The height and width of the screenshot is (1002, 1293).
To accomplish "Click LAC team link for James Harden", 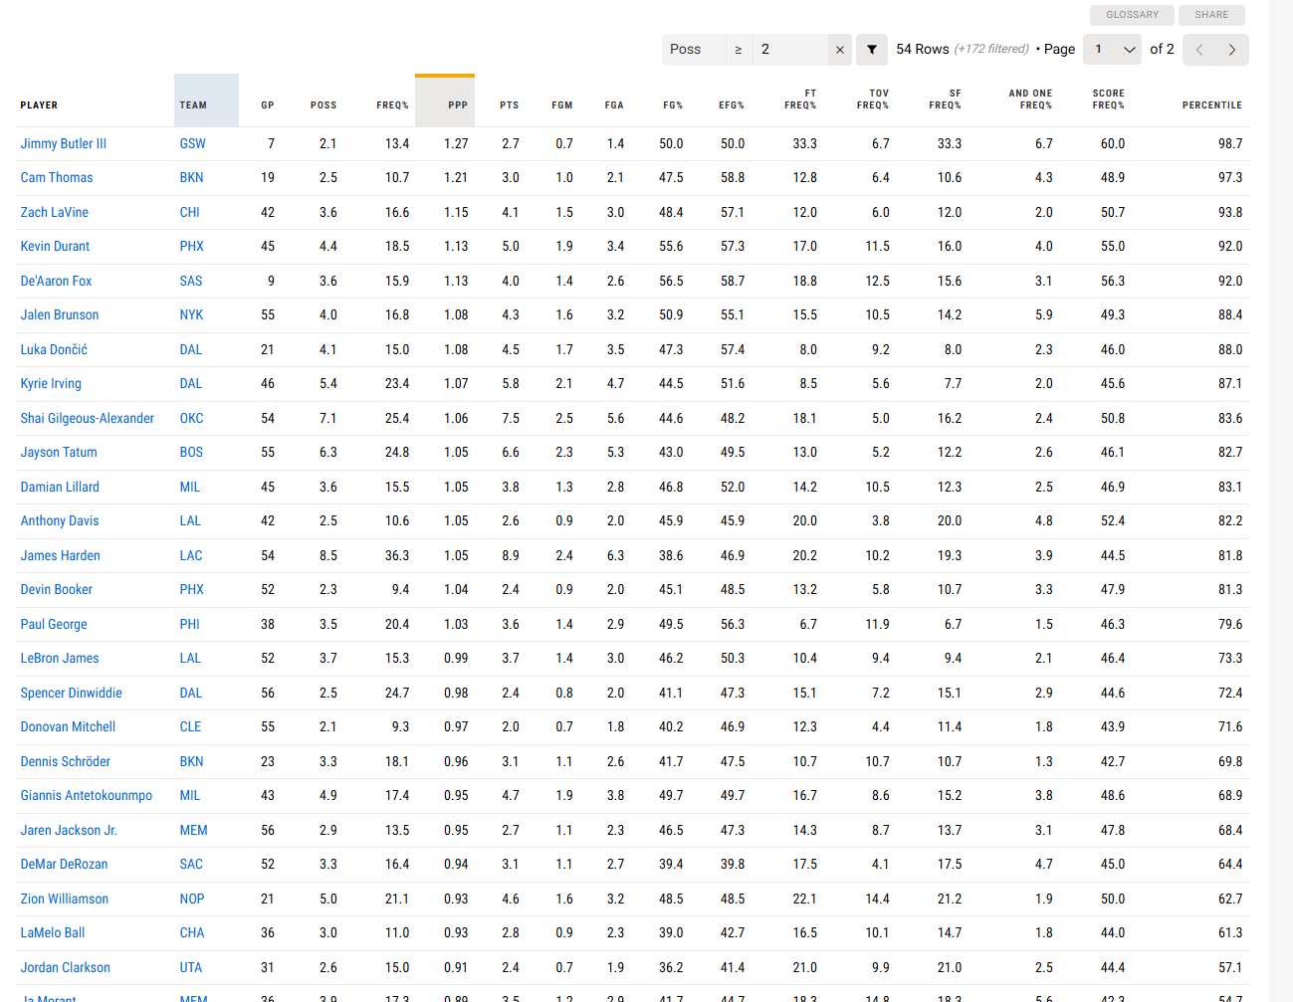I will pyautogui.click(x=191, y=556).
